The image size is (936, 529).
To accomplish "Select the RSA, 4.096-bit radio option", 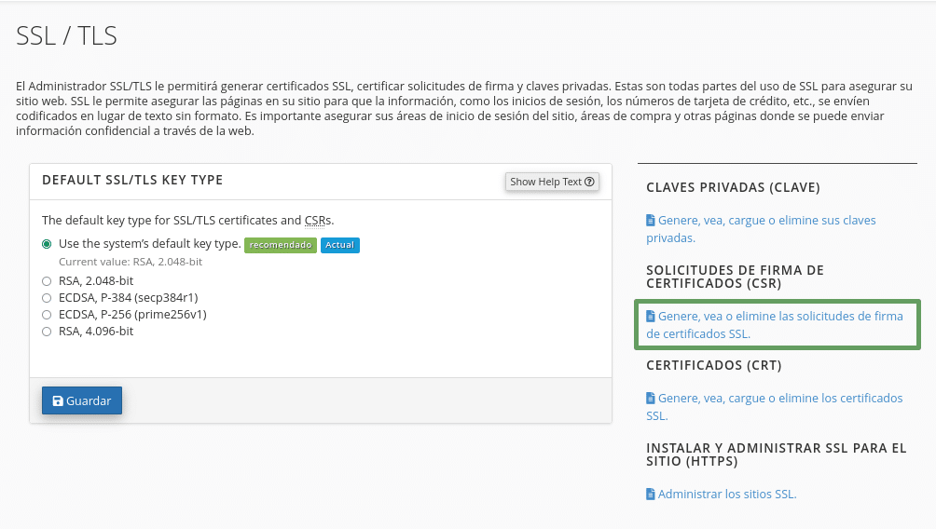I will tap(47, 332).
